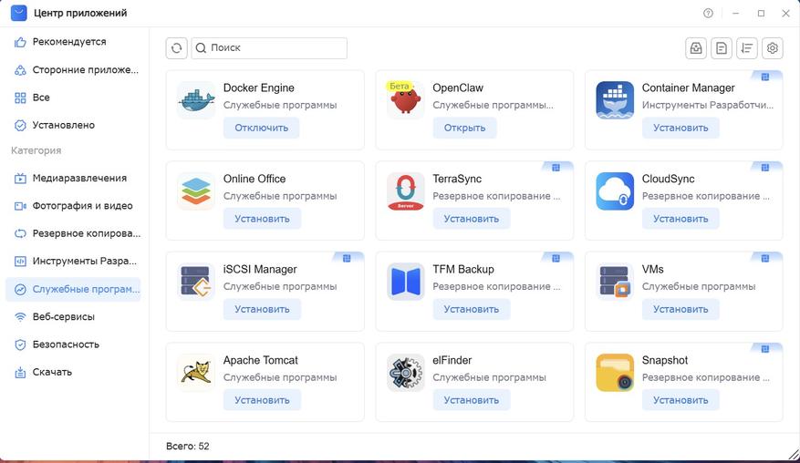The height and width of the screenshot is (463, 800).
Task: Install Online Office with Установить button
Action: [x=262, y=219]
